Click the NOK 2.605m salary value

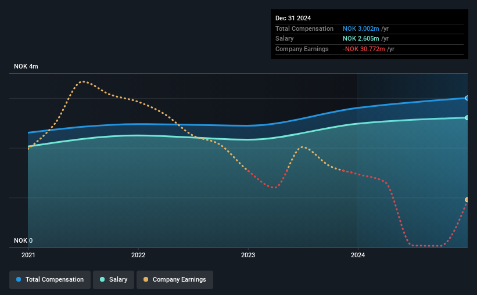361,39
